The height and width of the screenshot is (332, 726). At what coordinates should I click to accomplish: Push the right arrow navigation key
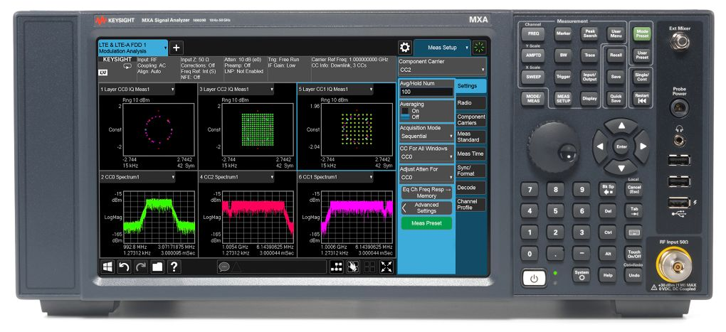[x=643, y=146]
